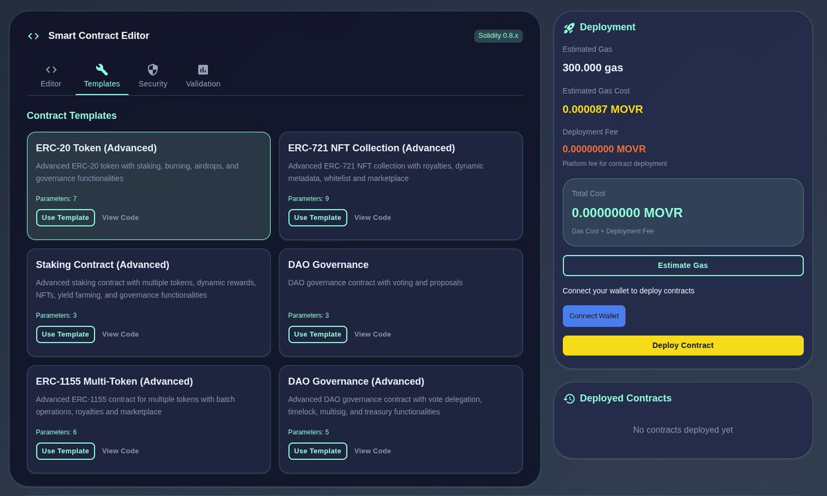Click the Estimate Gas button
Viewport: 827px width, 496px height.
(683, 265)
